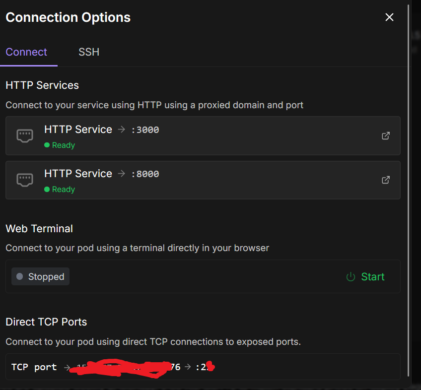Click arrow icon next to :3000
The width and height of the screenshot is (421, 390).
pyautogui.click(x=122, y=130)
